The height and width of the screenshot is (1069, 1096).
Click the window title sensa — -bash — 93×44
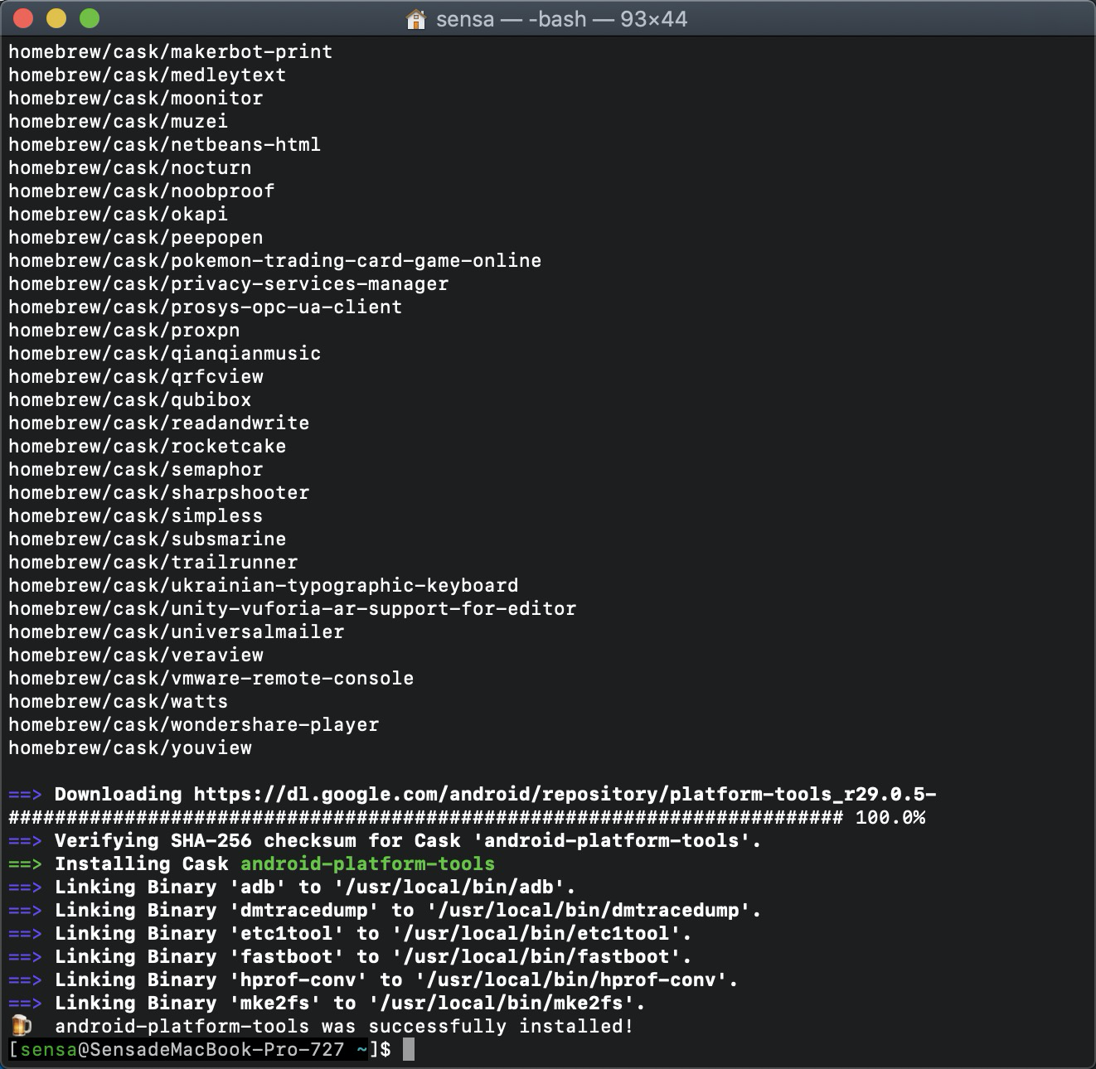pyautogui.click(x=564, y=18)
